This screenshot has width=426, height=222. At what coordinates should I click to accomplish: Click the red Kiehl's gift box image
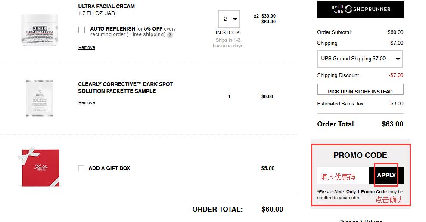(41, 168)
